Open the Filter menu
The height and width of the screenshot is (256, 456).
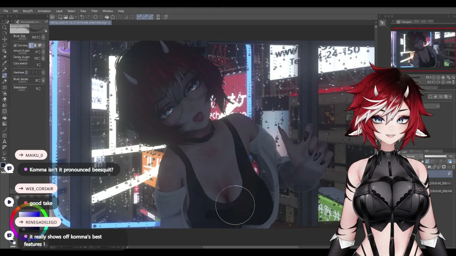tap(94, 11)
